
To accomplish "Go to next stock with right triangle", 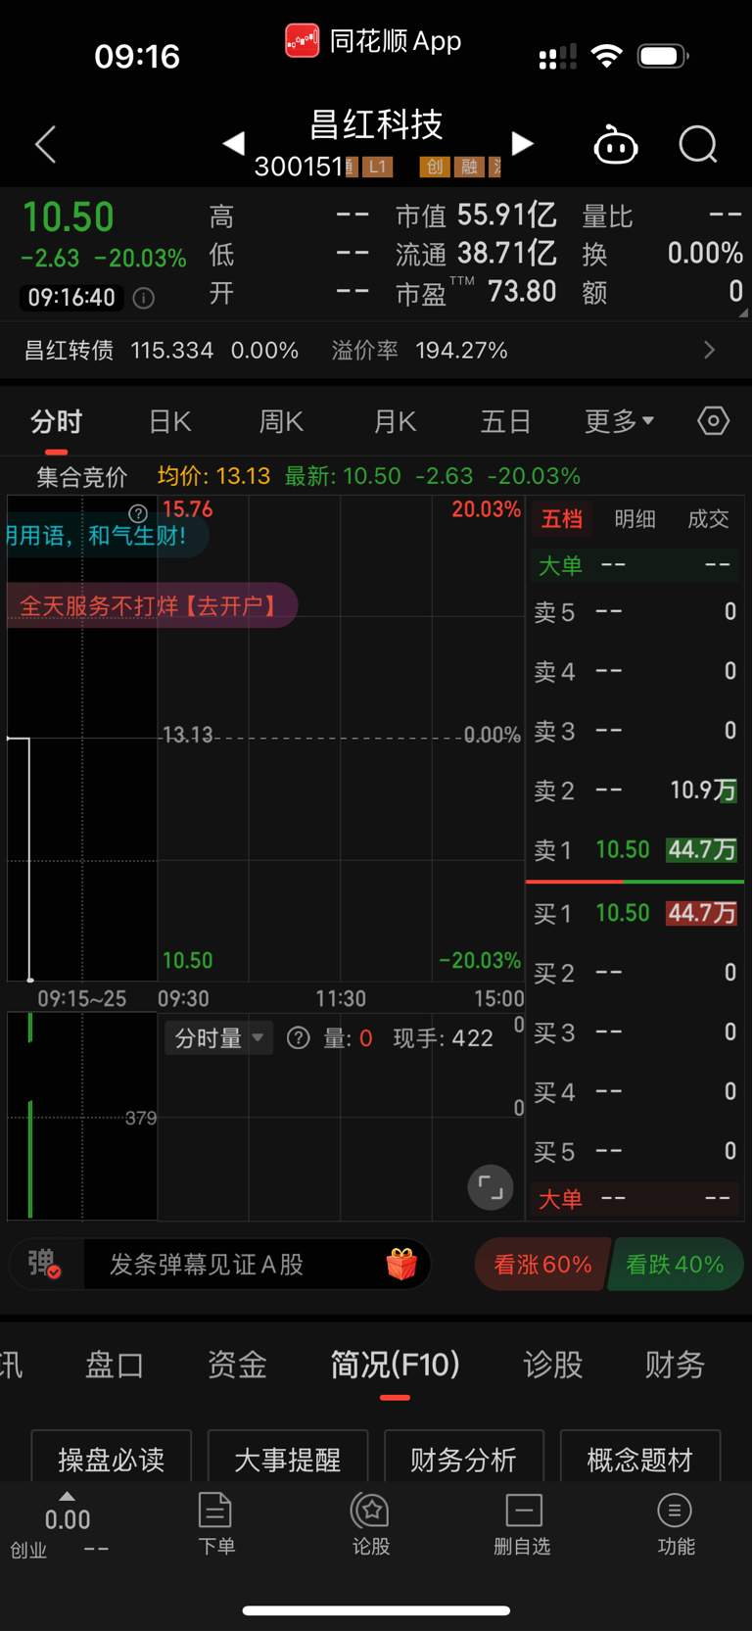I will coord(523,144).
